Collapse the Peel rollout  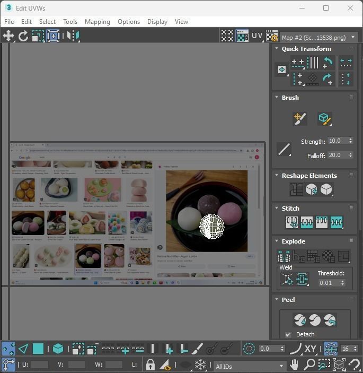click(x=277, y=299)
